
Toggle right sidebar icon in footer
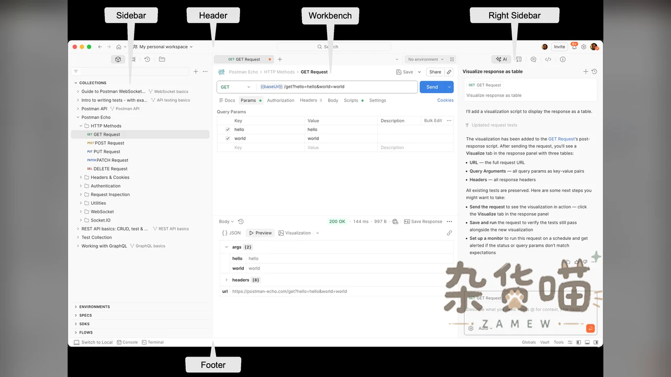[x=596, y=342]
